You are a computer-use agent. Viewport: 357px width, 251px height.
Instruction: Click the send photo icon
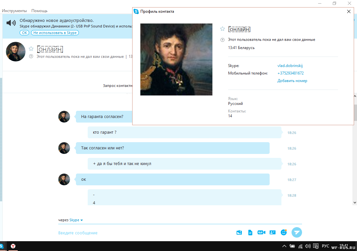(x=239, y=232)
